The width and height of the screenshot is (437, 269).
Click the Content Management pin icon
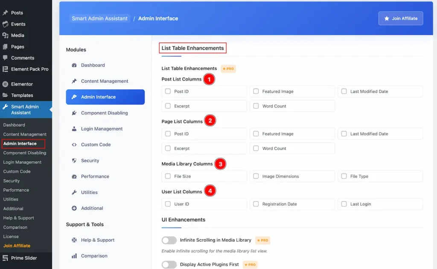74,81
